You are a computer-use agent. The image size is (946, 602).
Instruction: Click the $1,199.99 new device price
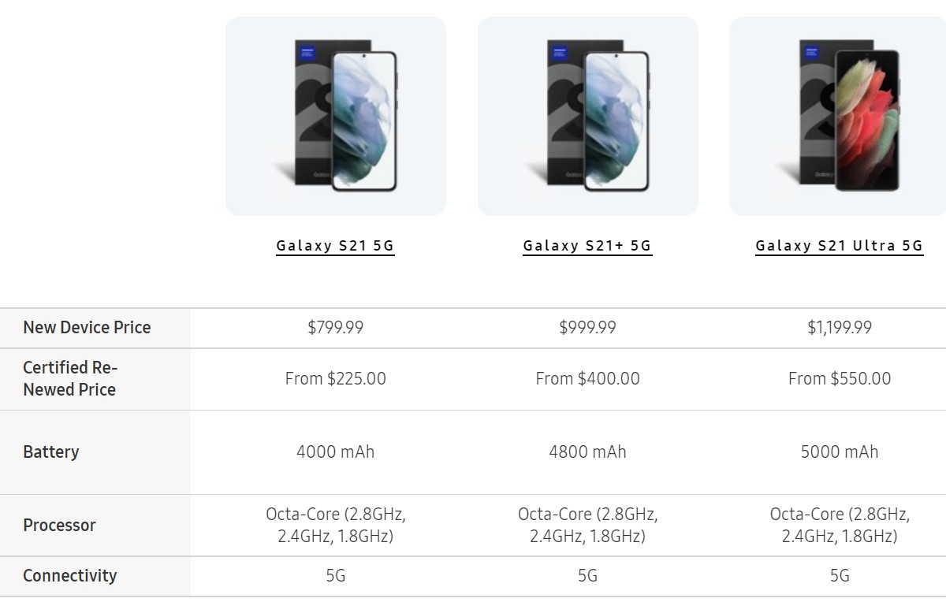pyautogui.click(x=840, y=328)
